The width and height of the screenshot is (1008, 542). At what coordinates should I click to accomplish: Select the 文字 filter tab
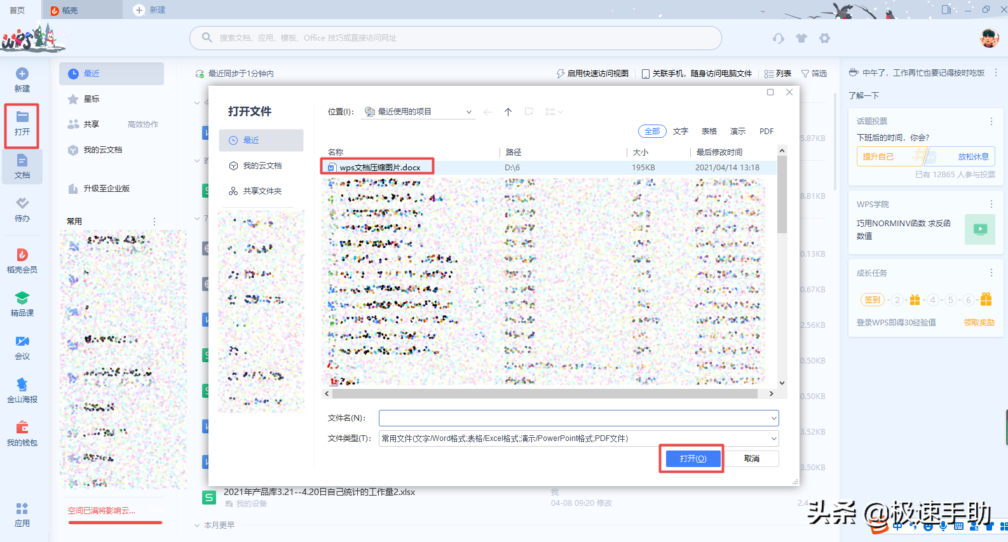click(x=681, y=132)
